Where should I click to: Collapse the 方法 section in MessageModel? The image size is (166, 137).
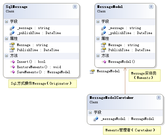98,56
